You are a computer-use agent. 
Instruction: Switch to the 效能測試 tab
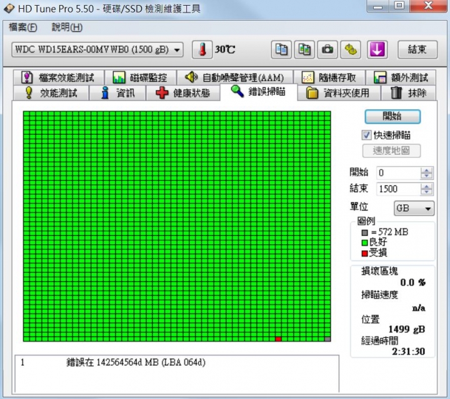[x=51, y=93]
